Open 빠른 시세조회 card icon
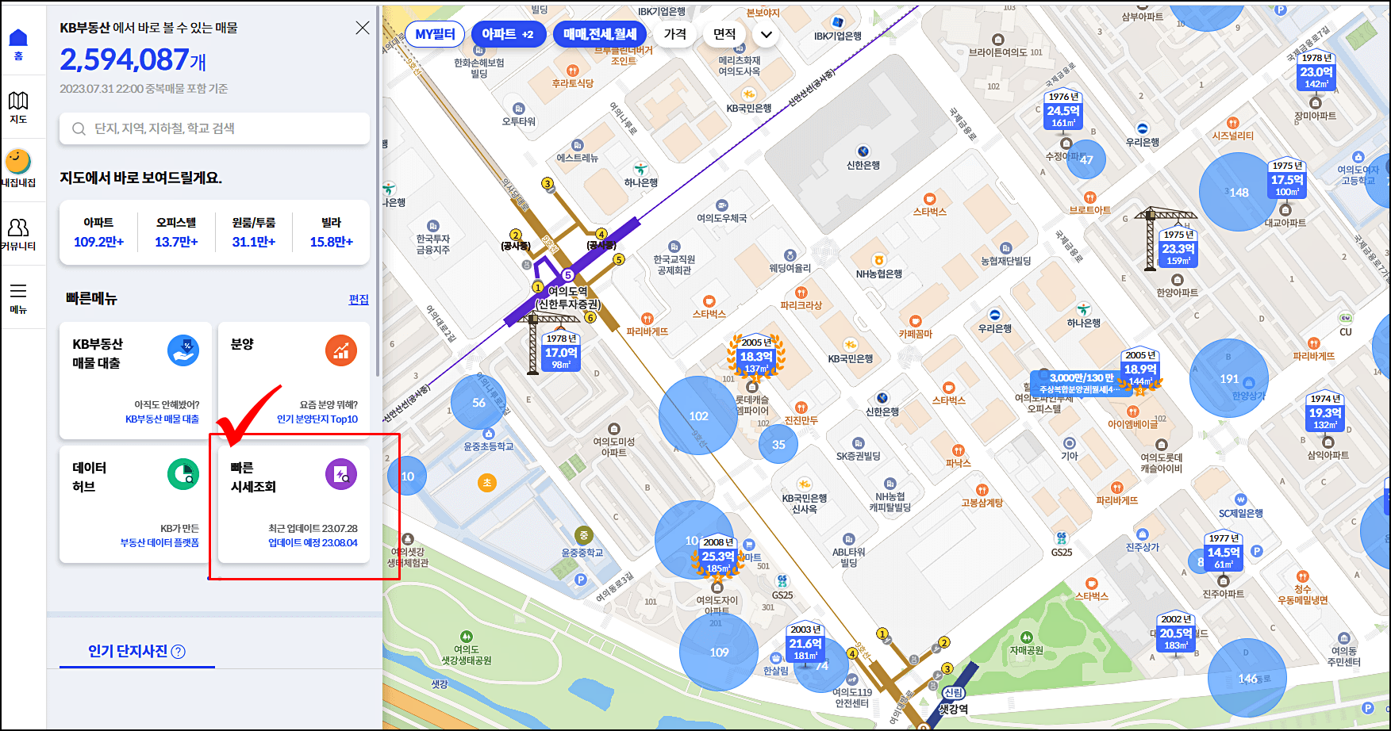Screen dimensions: 1391x731 pos(341,474)
